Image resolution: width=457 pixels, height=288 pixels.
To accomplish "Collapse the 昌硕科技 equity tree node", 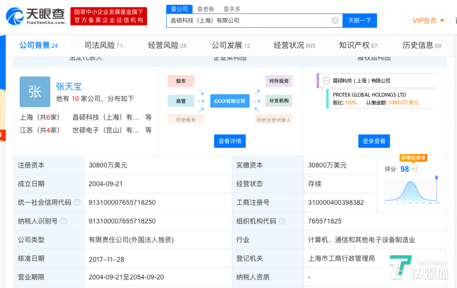I will (326, 81).
